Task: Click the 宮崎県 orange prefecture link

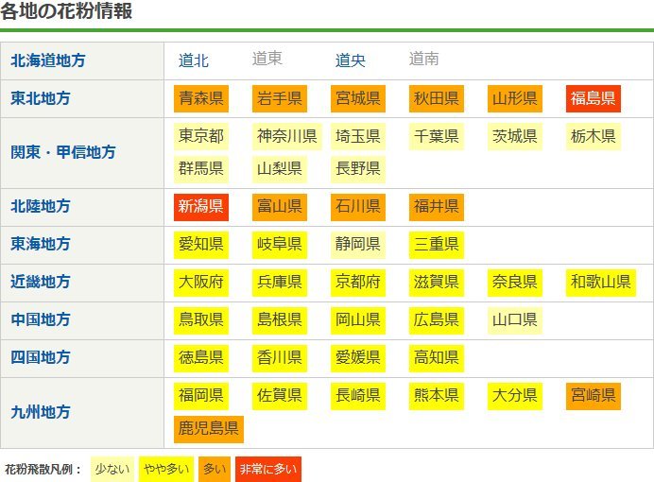Action: [x=594, y=395]
